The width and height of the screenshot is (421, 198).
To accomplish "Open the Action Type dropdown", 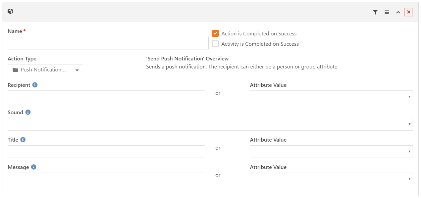I will point(45,70).
